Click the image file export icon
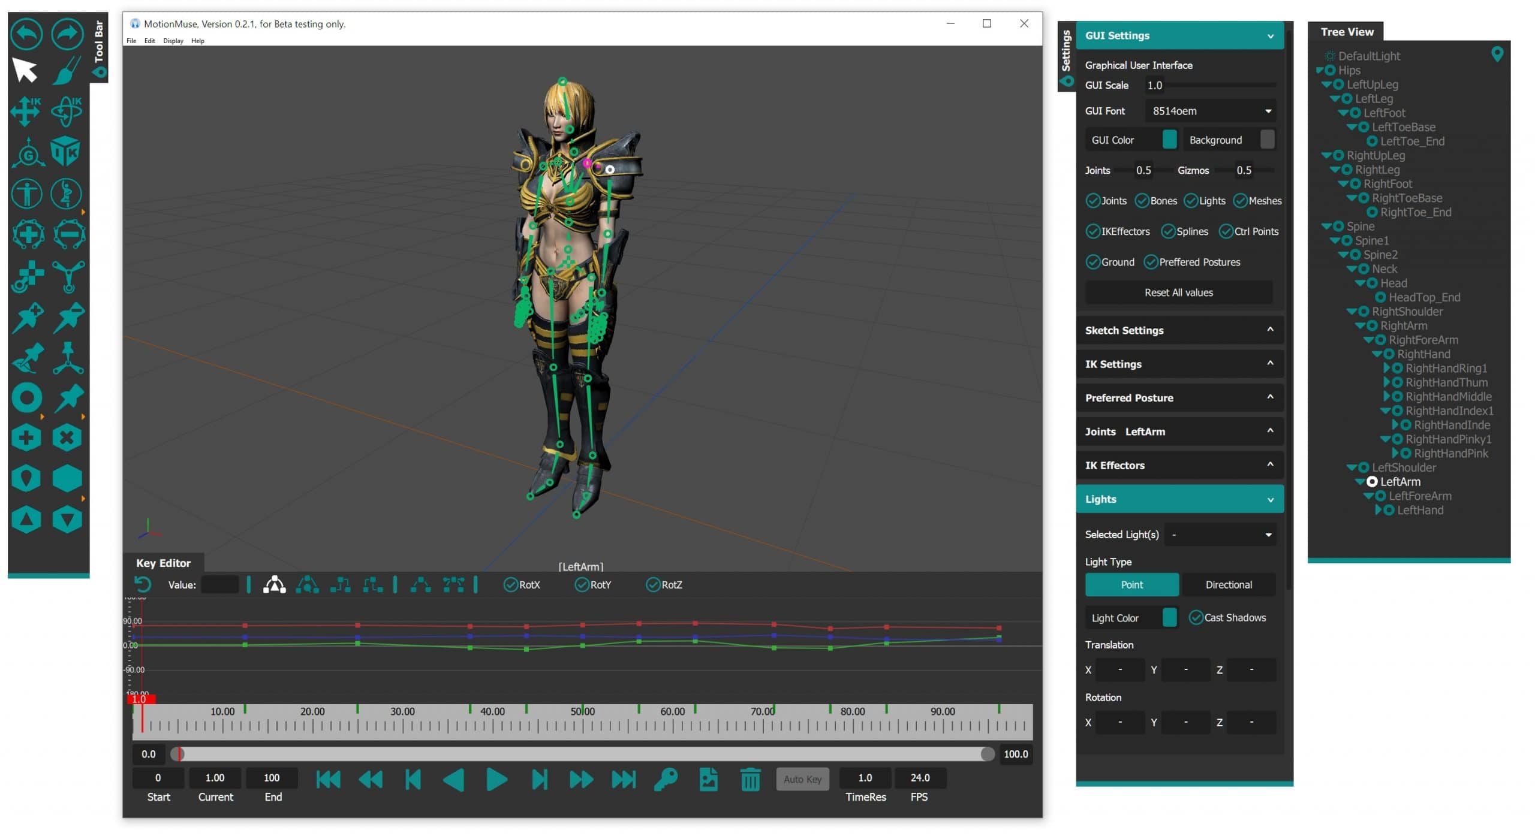1535x836 pixels. [708, 780]
